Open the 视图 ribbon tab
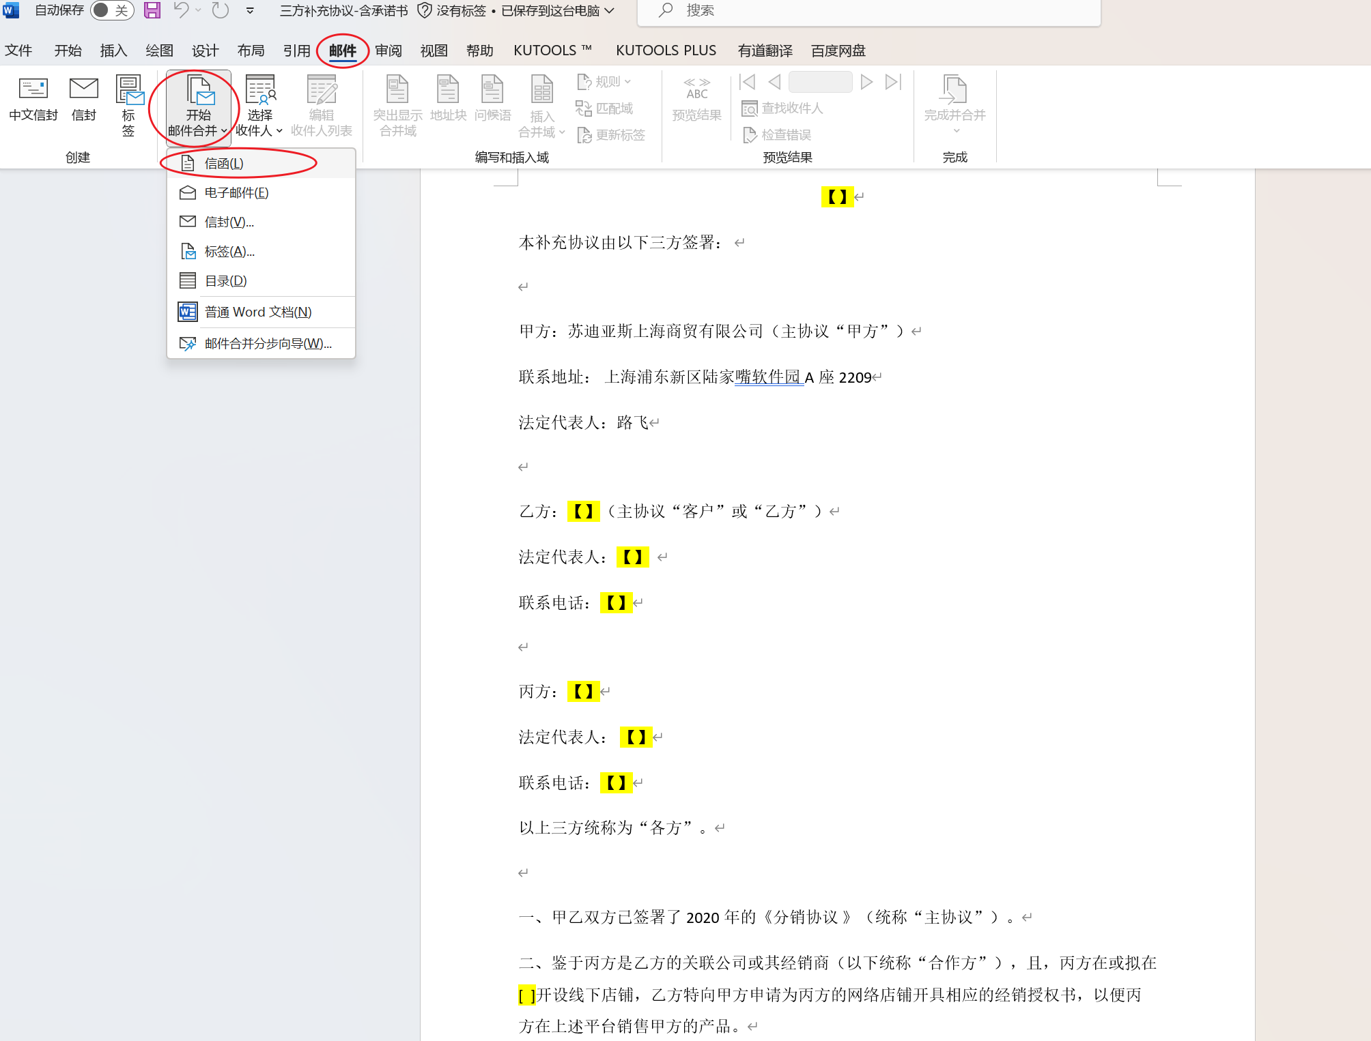1371x1041 pixels. click(x=434, y=50)
